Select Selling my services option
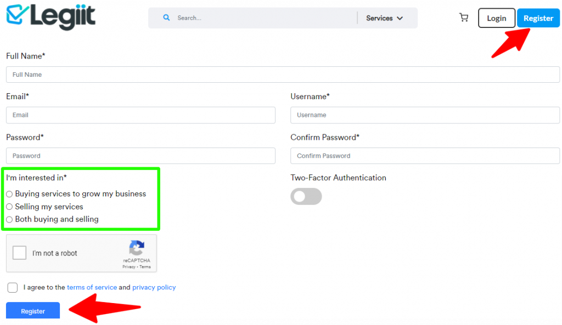The height and width of the screenshot is (325, 562). pyautogui.click(x=9, y=207)
